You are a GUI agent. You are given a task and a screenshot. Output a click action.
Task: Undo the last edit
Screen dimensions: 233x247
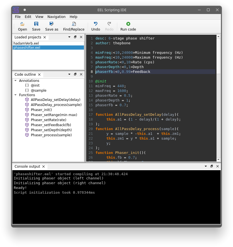pyautogui.click(x=95, y=24)
